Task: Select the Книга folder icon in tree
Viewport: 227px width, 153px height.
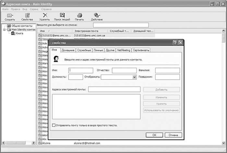Action: click(x=13, y=33)
